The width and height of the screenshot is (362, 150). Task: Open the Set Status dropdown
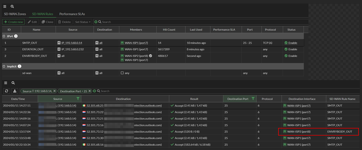click(83, 22)
